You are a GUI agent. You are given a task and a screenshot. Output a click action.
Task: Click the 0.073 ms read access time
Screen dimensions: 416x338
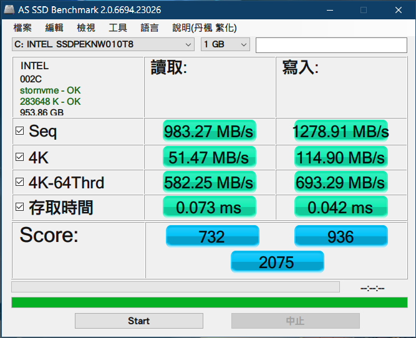210,207
